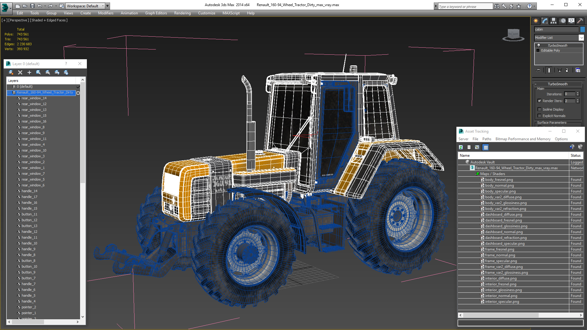The width and height of the screenshot is (587, 330).
Task: Click the Render Iters spinner arrows
Action: [x=578, y=101]
